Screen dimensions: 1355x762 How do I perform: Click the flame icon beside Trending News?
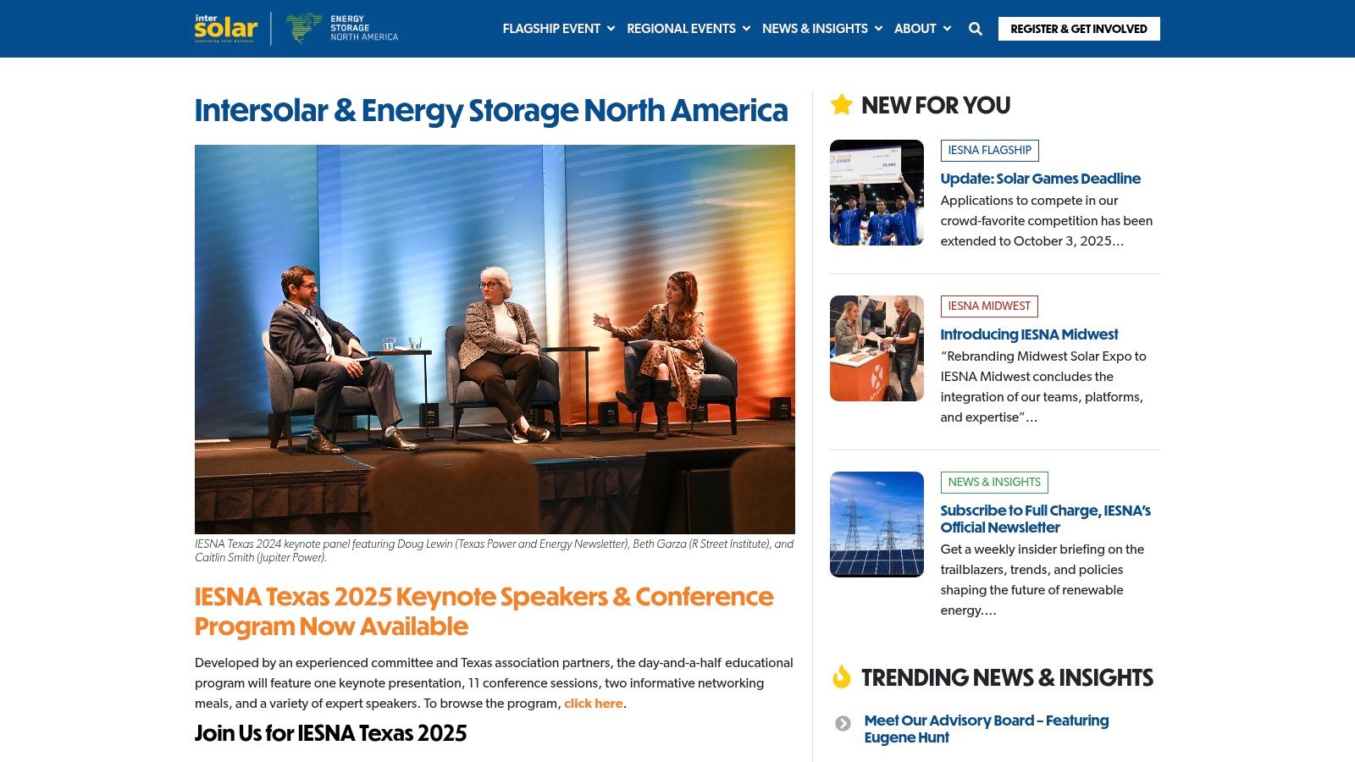841,677
